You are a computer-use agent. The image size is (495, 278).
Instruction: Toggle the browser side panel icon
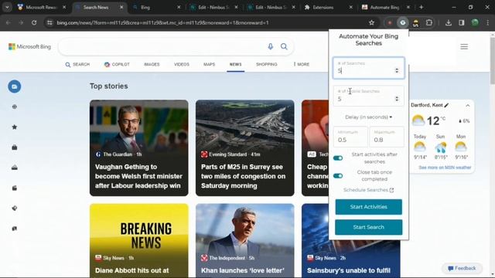(x=462, y=22)
